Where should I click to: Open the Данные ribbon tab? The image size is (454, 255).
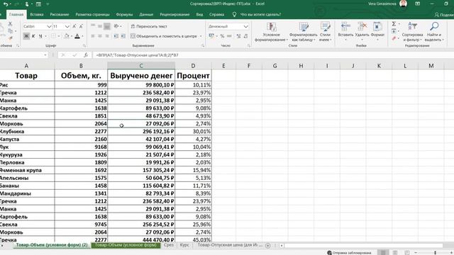click(146, 14)
